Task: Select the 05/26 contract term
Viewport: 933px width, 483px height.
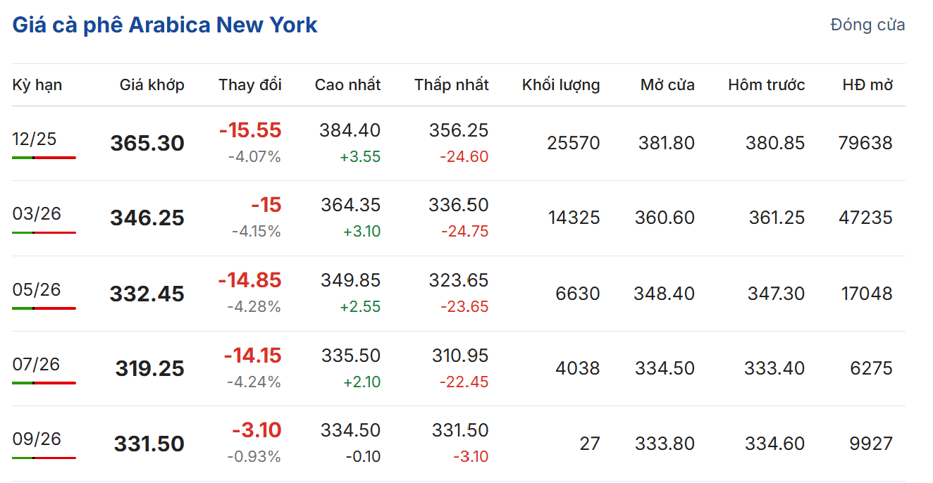Action: (x=37, y=289)
